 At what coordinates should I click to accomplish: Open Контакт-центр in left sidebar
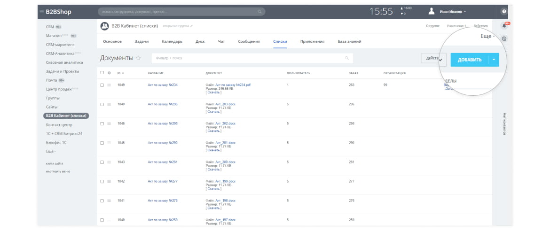tap(59, 125)
